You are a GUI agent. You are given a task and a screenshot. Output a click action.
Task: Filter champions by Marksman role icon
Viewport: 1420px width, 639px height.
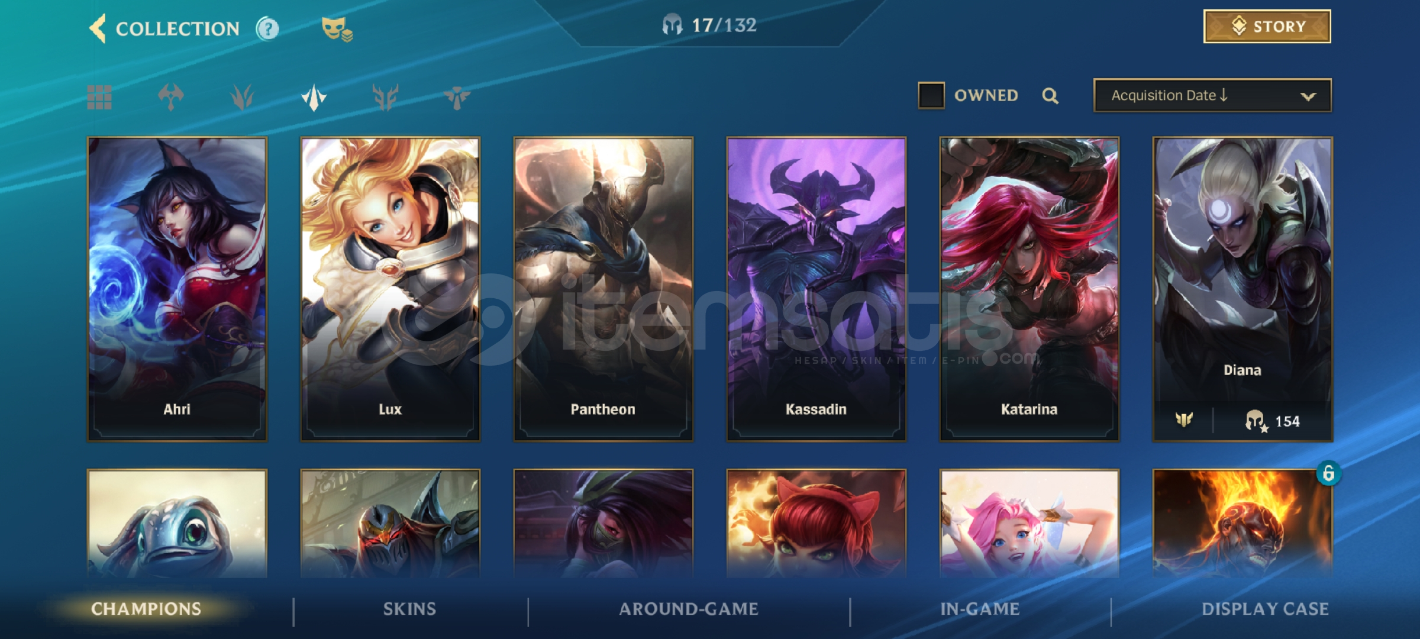385,97
